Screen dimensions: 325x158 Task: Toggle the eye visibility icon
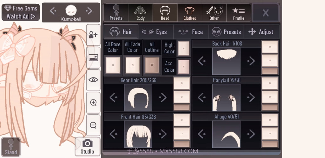coord(93,80)
